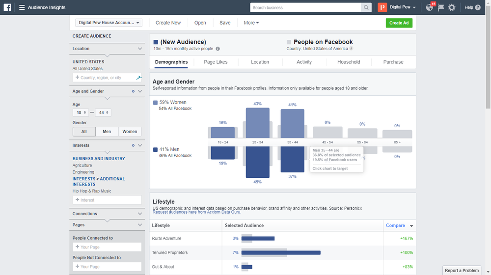Screen dimensions: 491x275
Task: Click the 59% Women legend swatch
Action: point(155,103)
